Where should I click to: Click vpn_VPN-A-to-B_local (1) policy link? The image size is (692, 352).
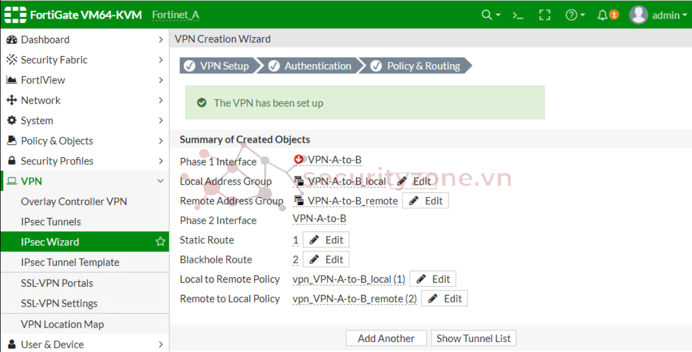[x=349, y=279]
